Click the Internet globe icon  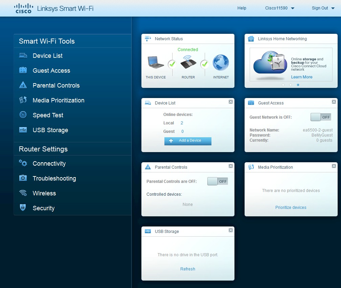tap(221, 63)
